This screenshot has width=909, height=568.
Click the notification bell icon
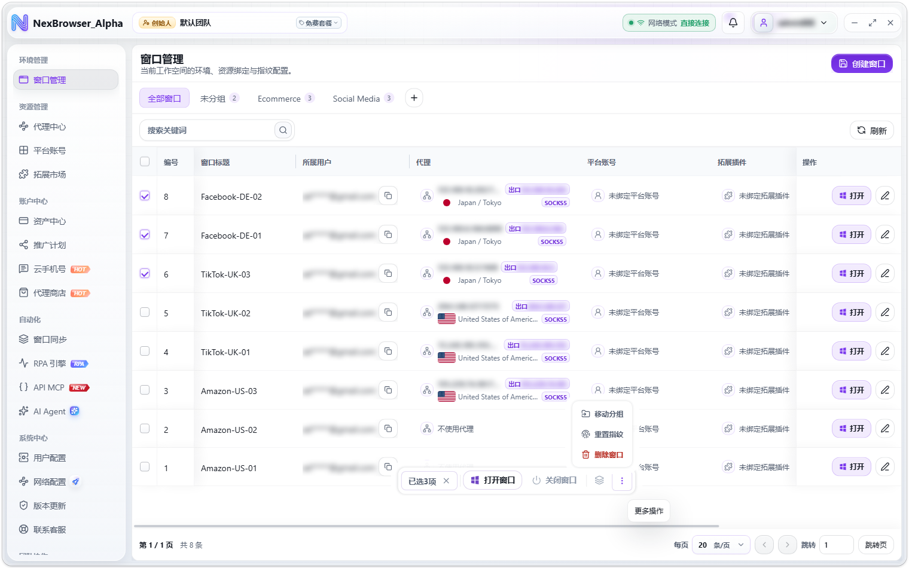[x=733, y=23]
